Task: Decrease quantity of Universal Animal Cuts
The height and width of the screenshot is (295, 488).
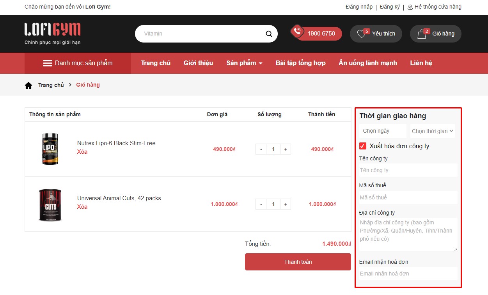Action: (261, 204)
